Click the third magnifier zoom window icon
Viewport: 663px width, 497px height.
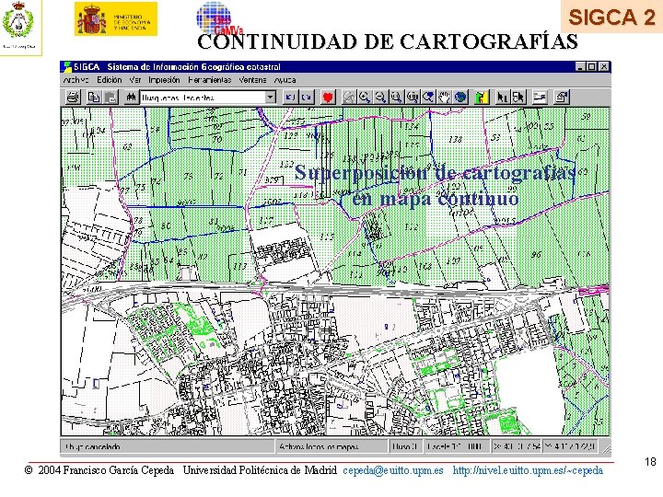(x=397, y=98)
